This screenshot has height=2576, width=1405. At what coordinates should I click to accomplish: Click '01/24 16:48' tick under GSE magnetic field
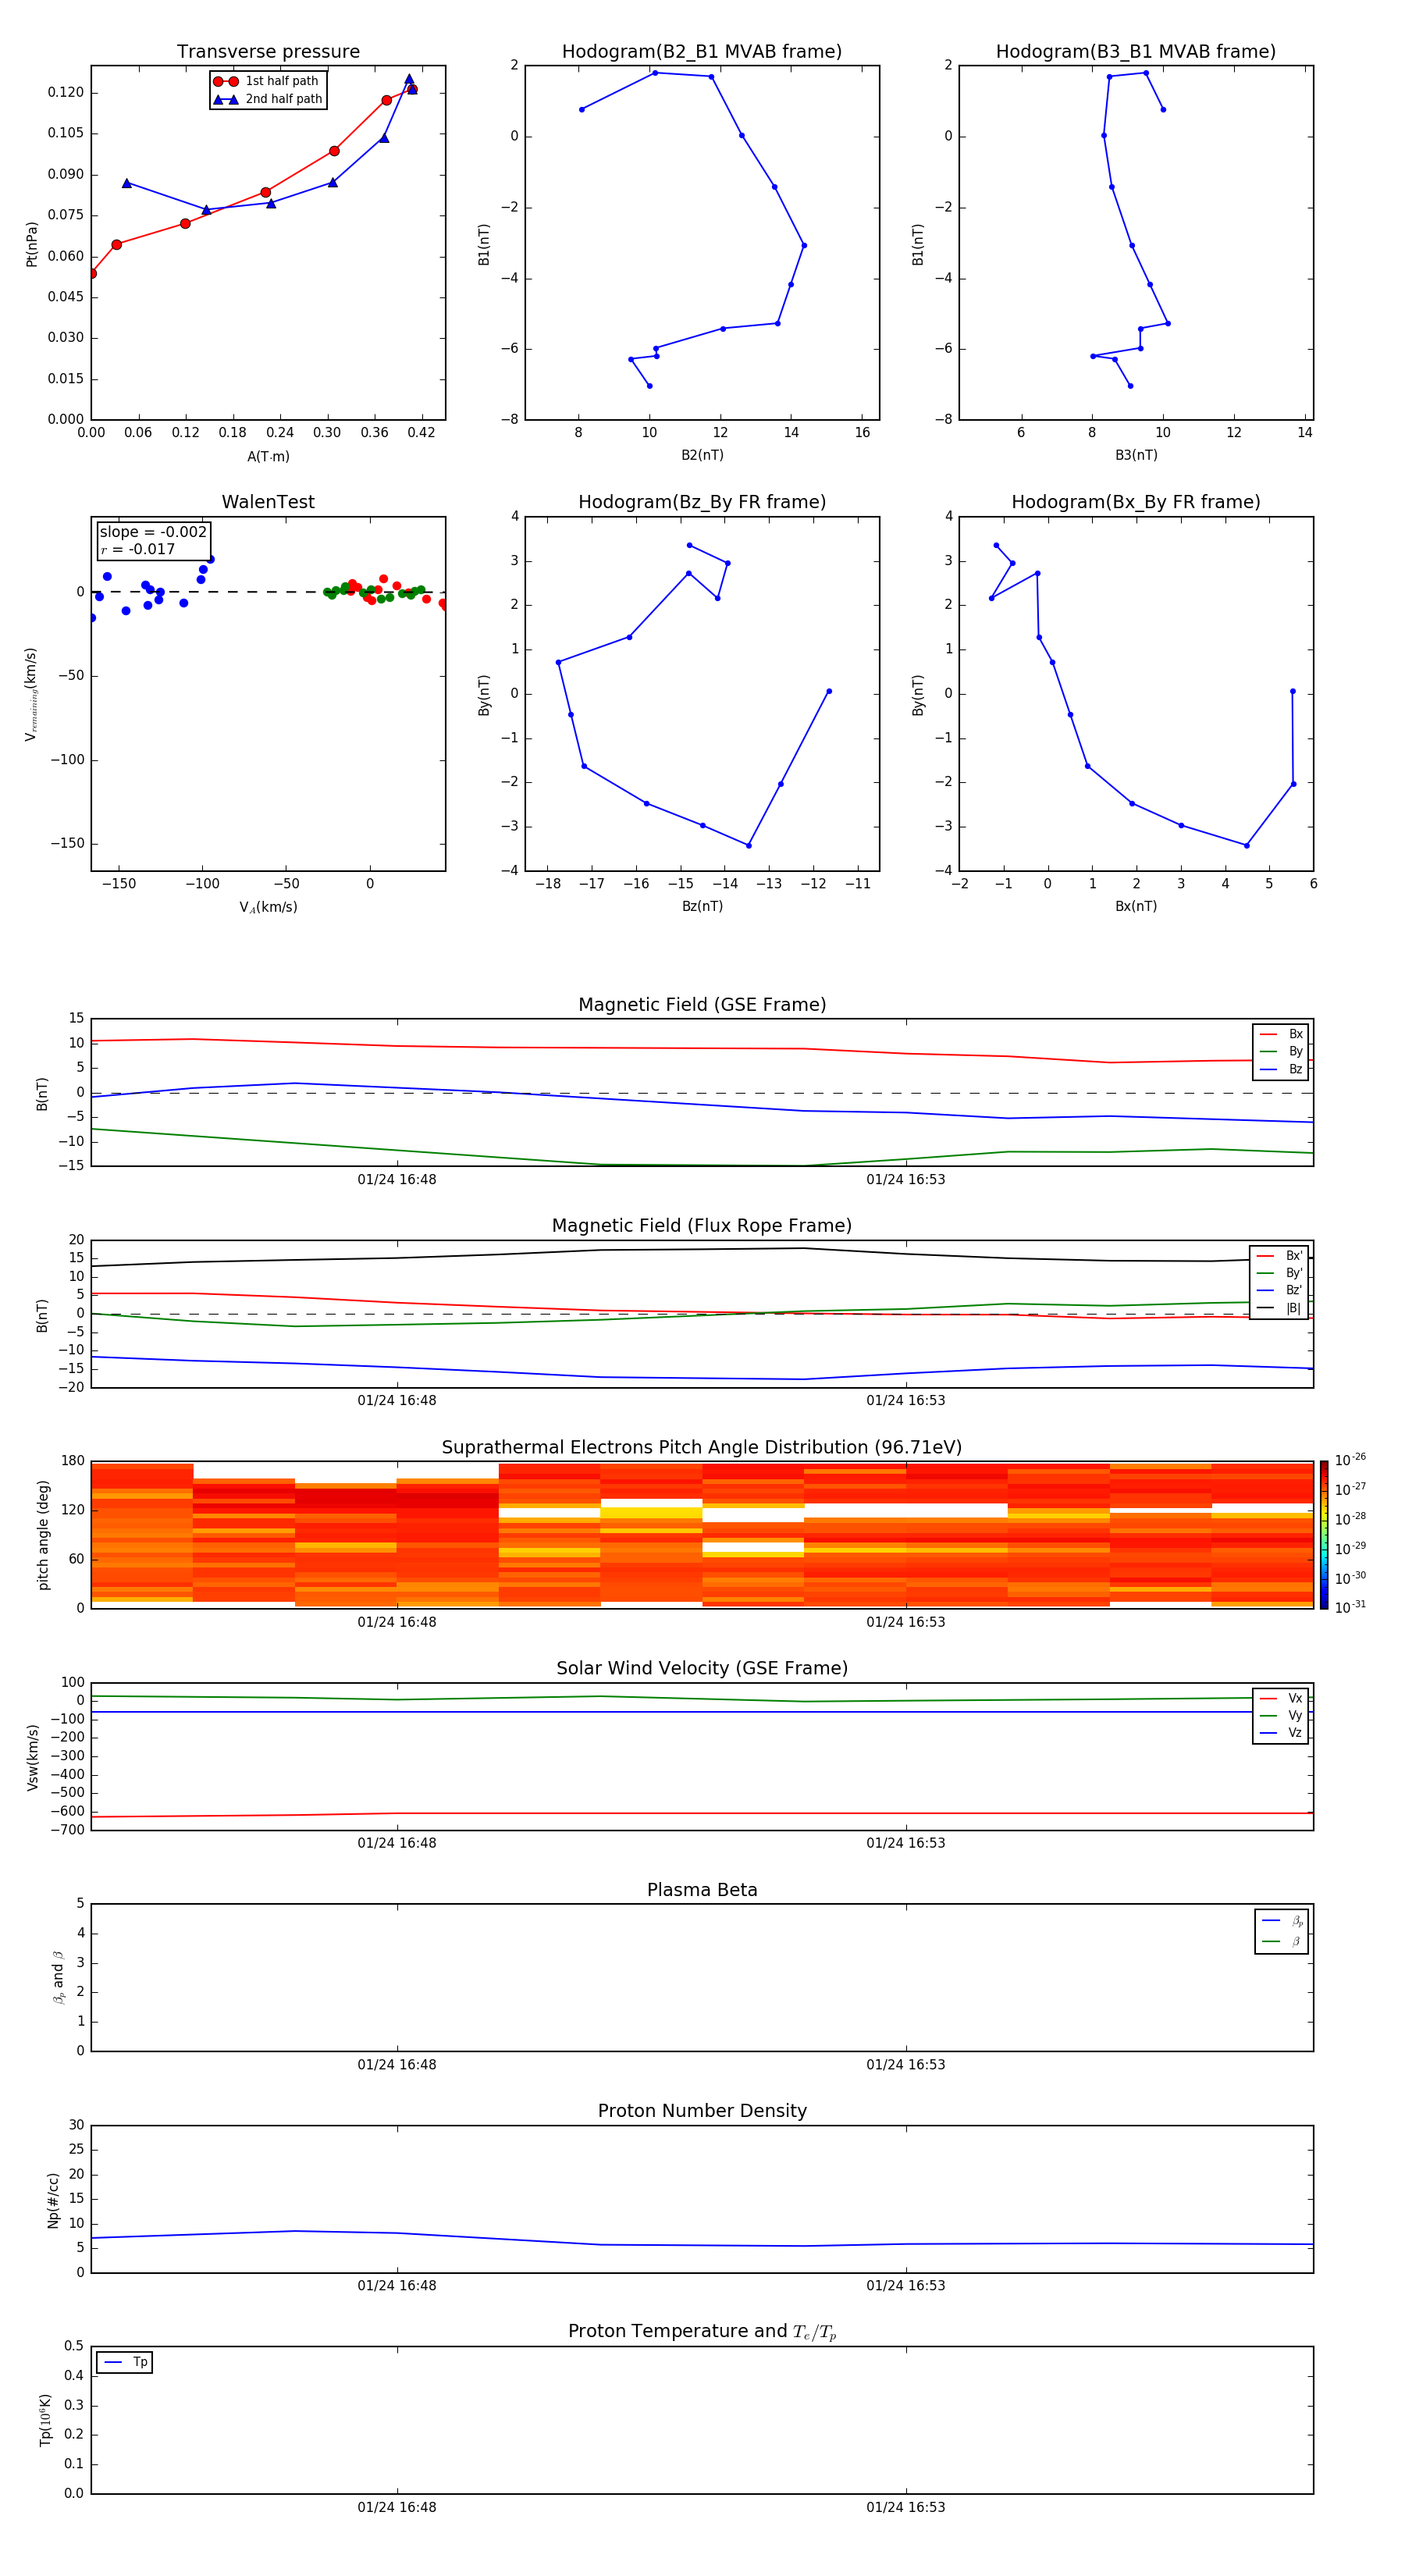point(397,1180)
